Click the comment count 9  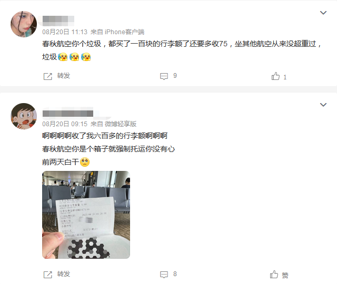(x=175, y=76)
